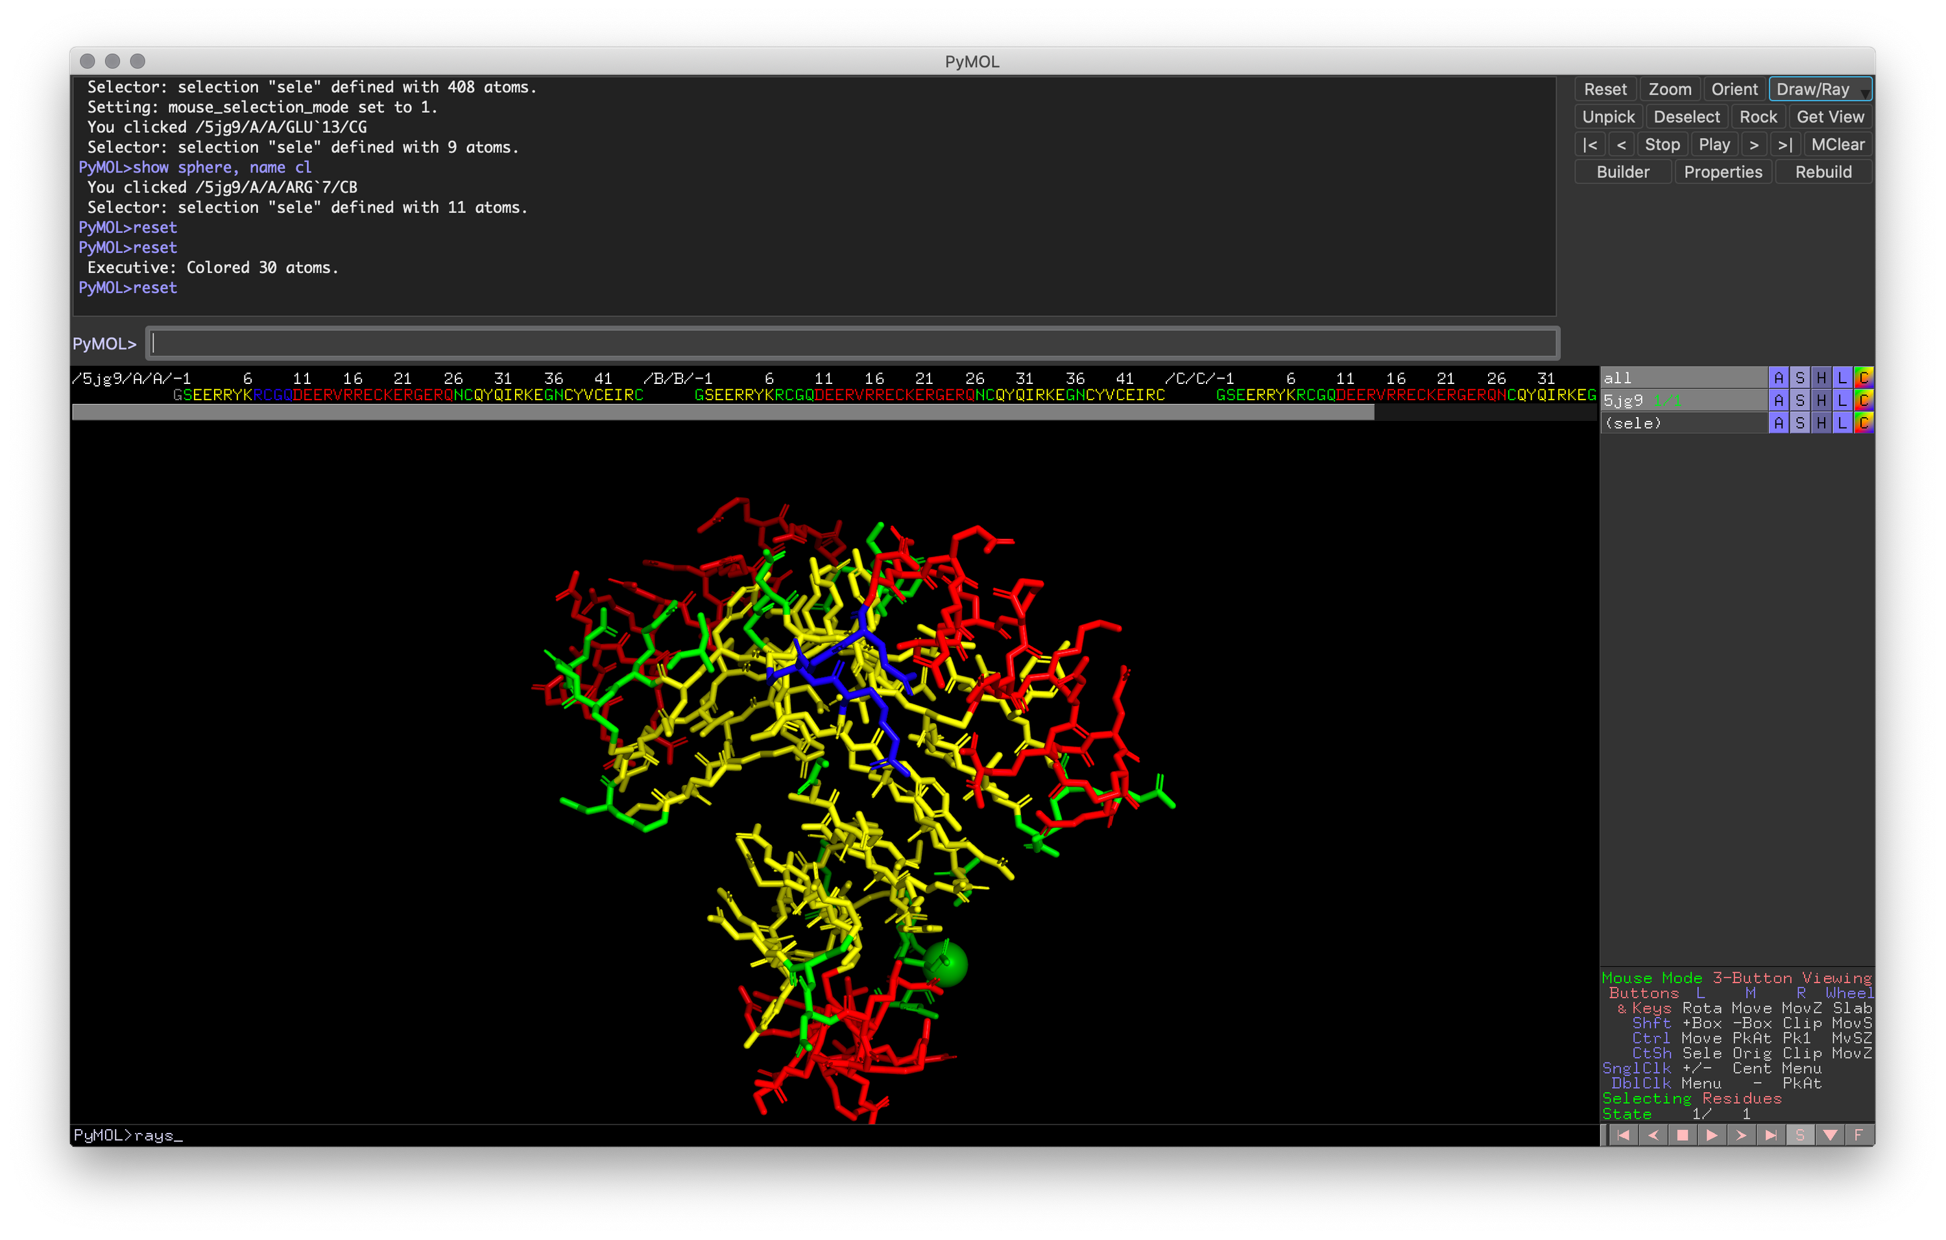Click the Rebuild button
The image size is (1946, 1240).
[x=1823, y=171]
